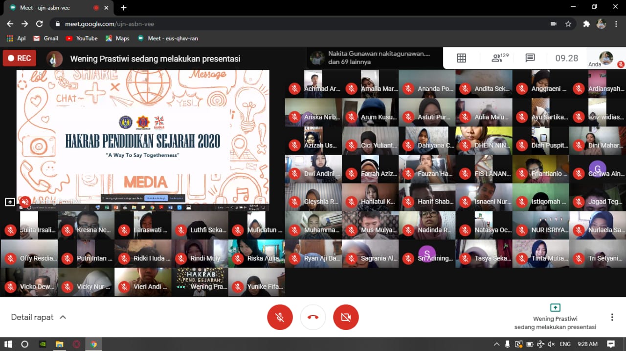Viewport: 626px width, 351px height.
Task: Toggle the microphone mute button
Action: [x=280, y=317]
